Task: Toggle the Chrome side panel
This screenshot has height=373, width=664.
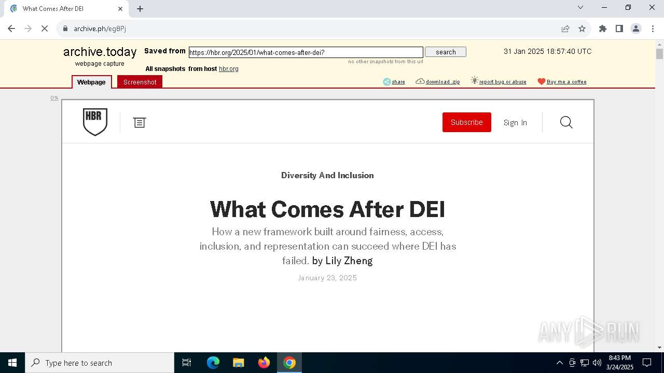Action: coord(619,28)
